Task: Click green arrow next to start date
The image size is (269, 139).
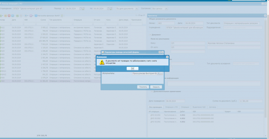Action: pos(83,8)
